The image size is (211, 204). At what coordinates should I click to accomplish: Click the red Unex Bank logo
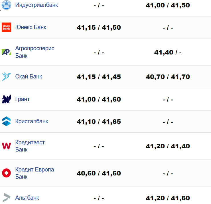pos(6,27)
